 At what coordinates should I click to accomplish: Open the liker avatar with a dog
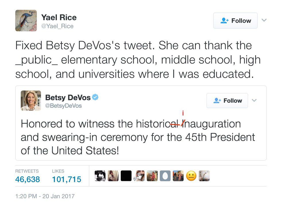click(x=139, y=176)
